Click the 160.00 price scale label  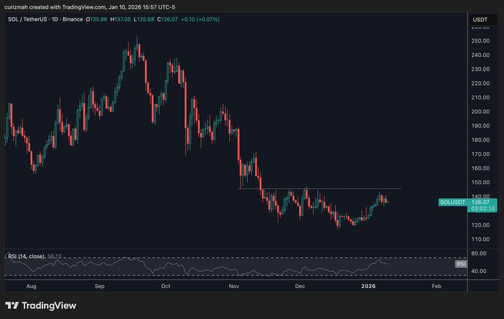tap(480, 168)
